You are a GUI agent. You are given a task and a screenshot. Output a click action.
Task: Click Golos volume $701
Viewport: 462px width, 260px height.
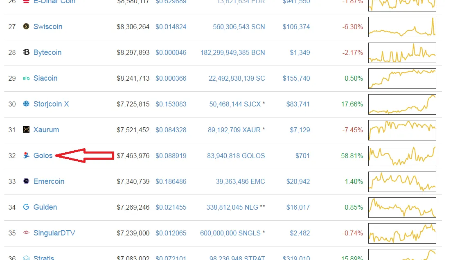click(302, 156)
